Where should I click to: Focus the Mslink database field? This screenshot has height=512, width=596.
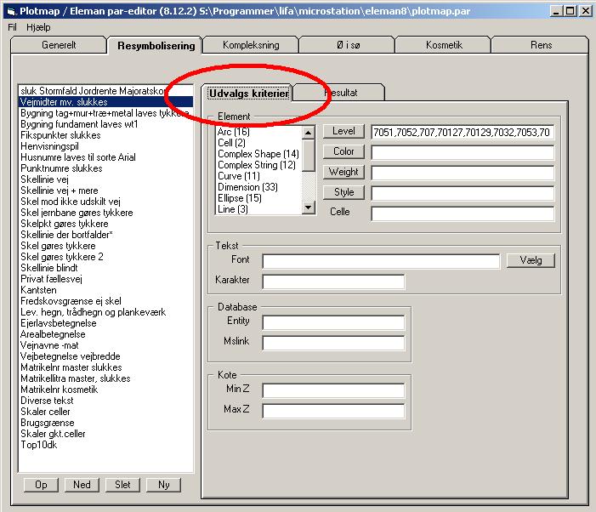(333, 343)
